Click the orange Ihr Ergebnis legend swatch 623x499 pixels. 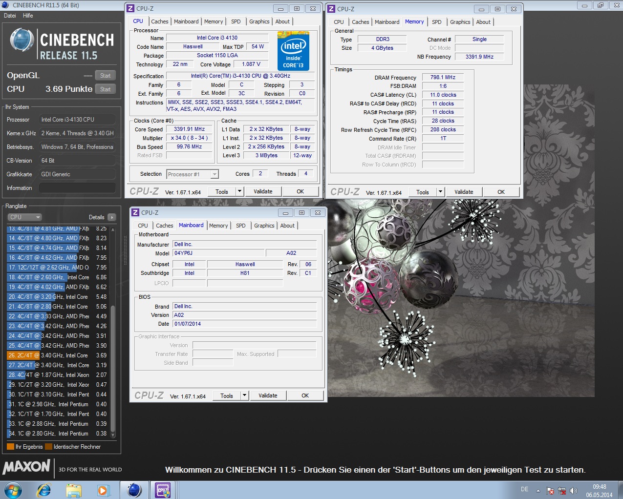[10, 447]
